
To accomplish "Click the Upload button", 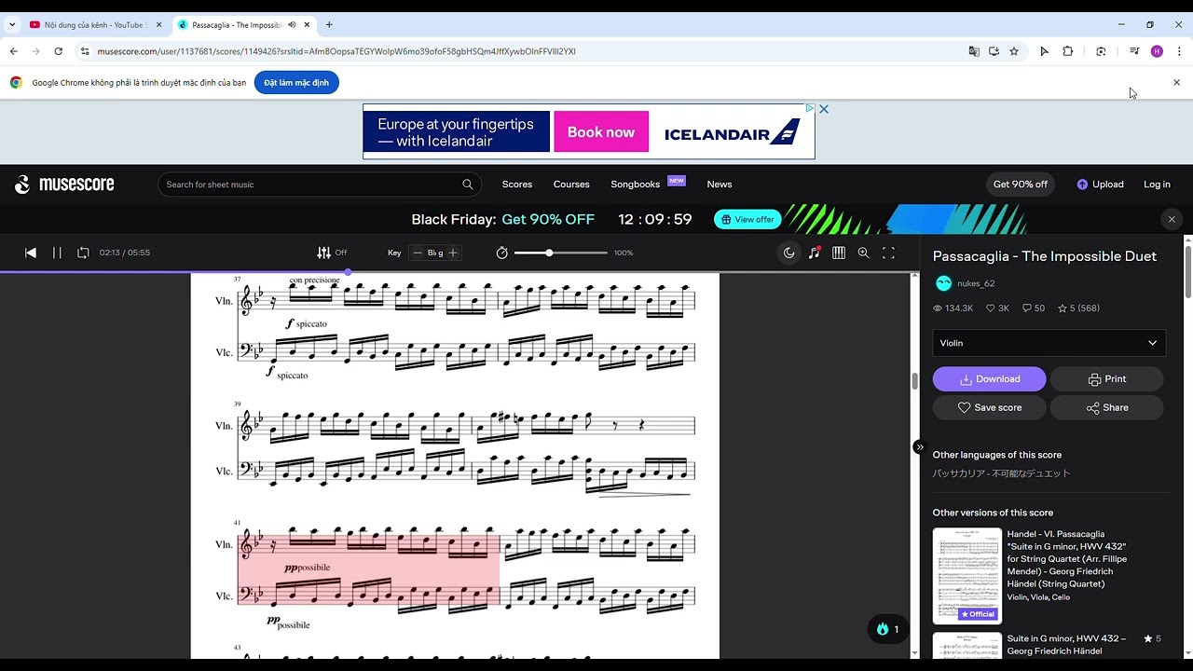I will point(1100,185).
